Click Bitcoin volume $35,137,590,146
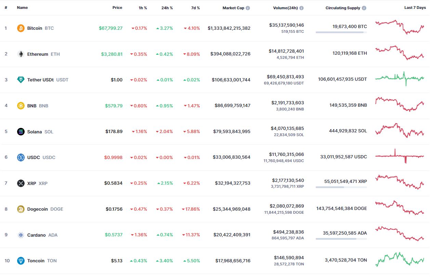433x277 pixels. [x=286, y=25]
